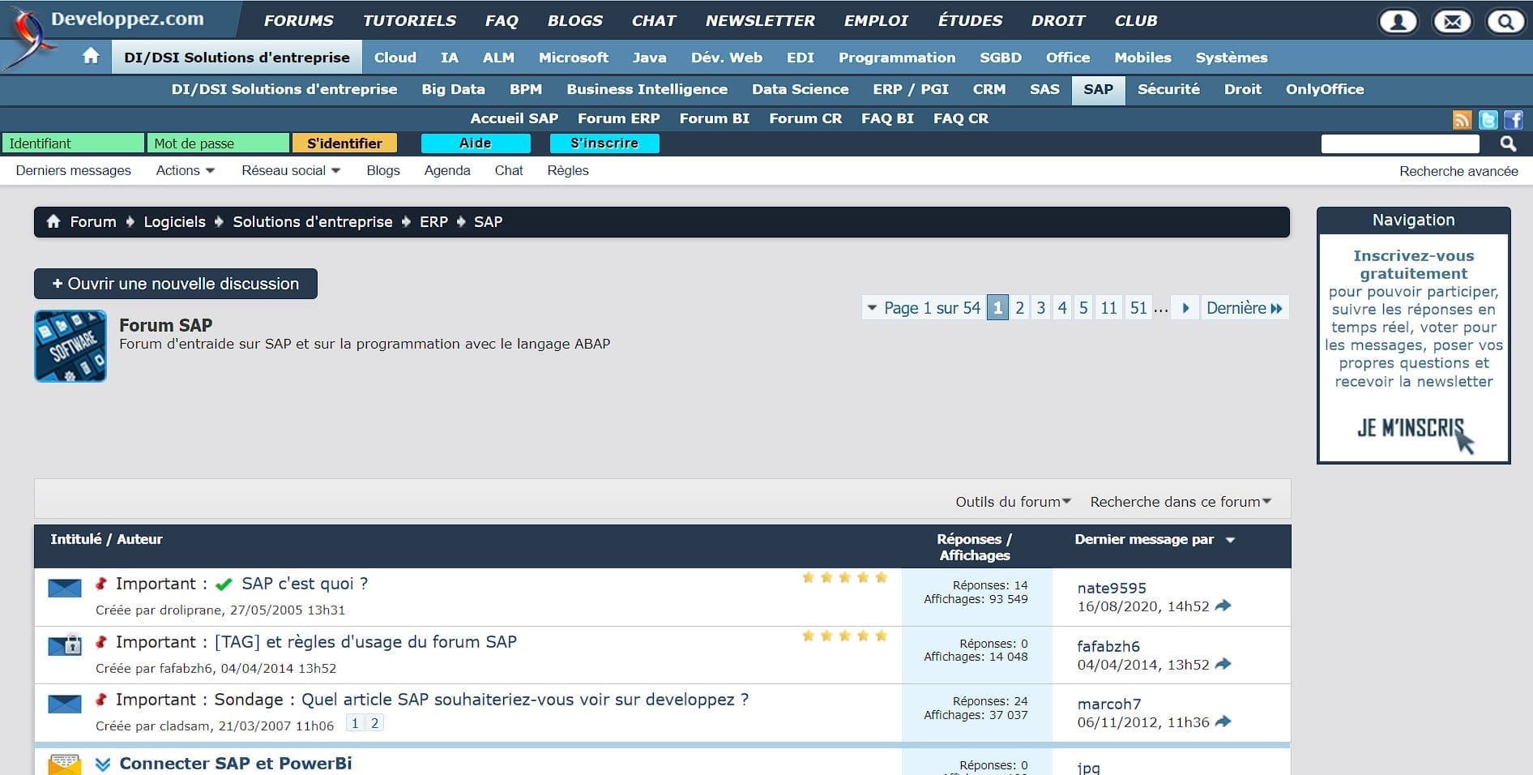Open the 'SAP c'est quoi ?' thread
This screenshot has height=775, width=1533.
pyautogui.click(x=305, y=584)
